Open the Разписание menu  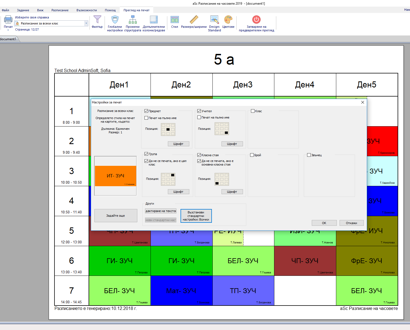pyautogui.click(x=60, y=10)
